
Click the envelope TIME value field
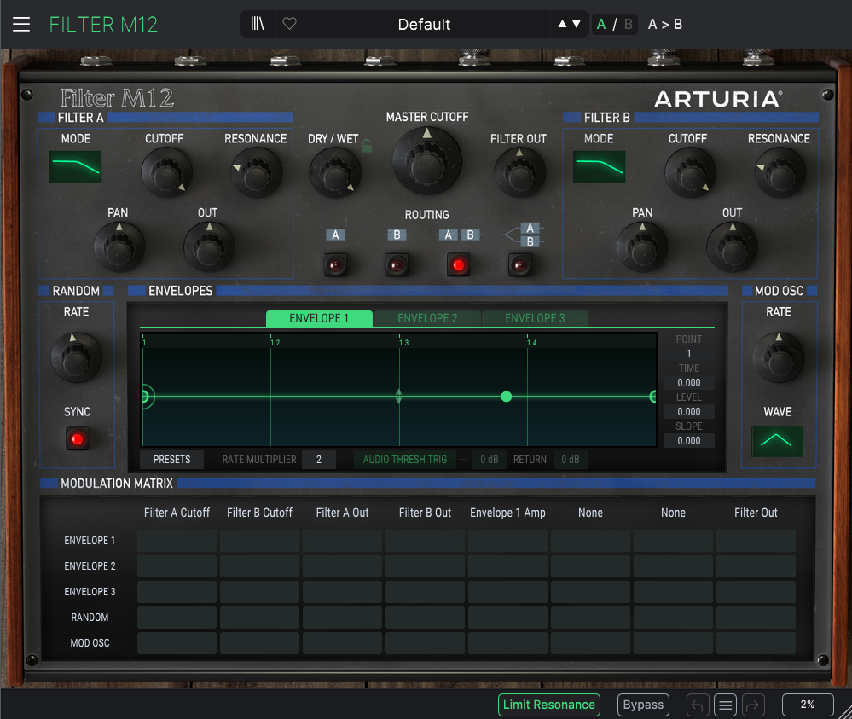click(689, 383)
